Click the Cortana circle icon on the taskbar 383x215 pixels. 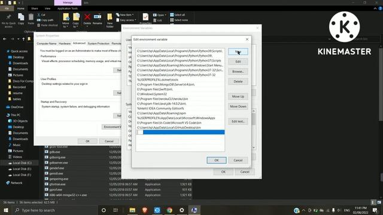click(x=104, y=210)
